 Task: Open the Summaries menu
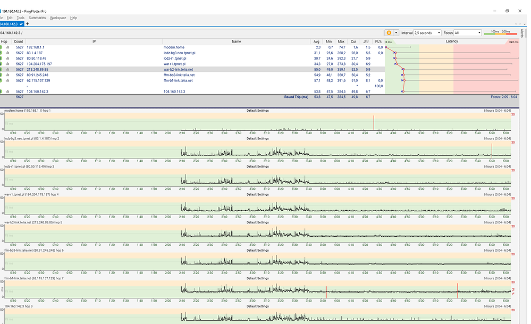(x=37, y=18)
